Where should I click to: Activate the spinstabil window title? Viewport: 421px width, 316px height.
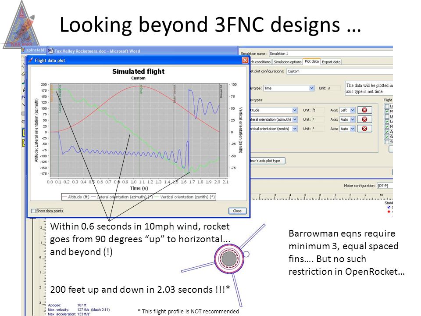(34, 50)
